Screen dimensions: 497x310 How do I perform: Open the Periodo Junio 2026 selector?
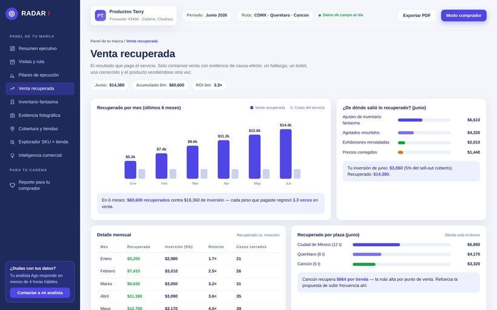(x=207, y=15)
